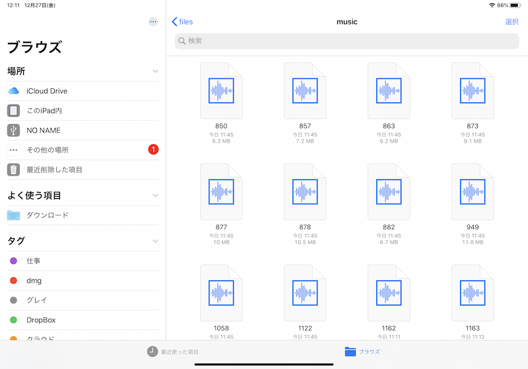Viewport: 528px width, 369px height.
Task: Tap the 選択 select button
Action: tap(511, 22)
